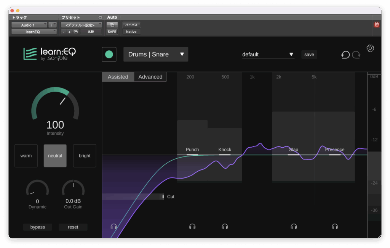Open the Drums | Snare profile dropdown
Image resolution: width=390 pixels, height=248 pixels.
coord(156,54)
